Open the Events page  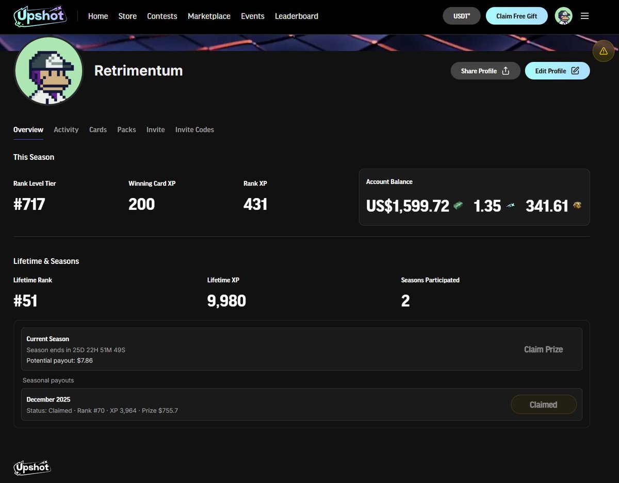[x=253, y=16]
